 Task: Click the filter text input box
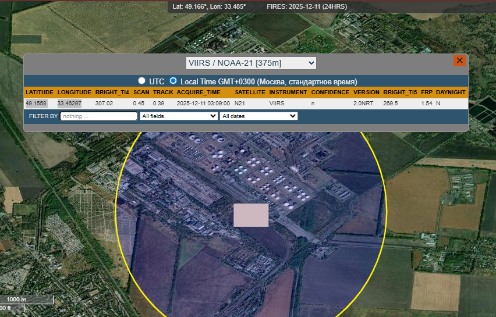[98, 116]
